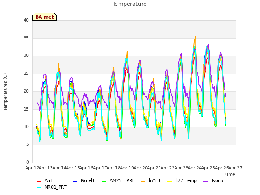Click the Apr 14 x-axis tick label
The image size is (260, 195).
tap(59, 168)
